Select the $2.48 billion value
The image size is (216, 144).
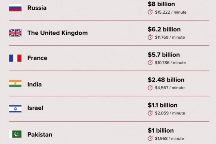coord(166,80)
